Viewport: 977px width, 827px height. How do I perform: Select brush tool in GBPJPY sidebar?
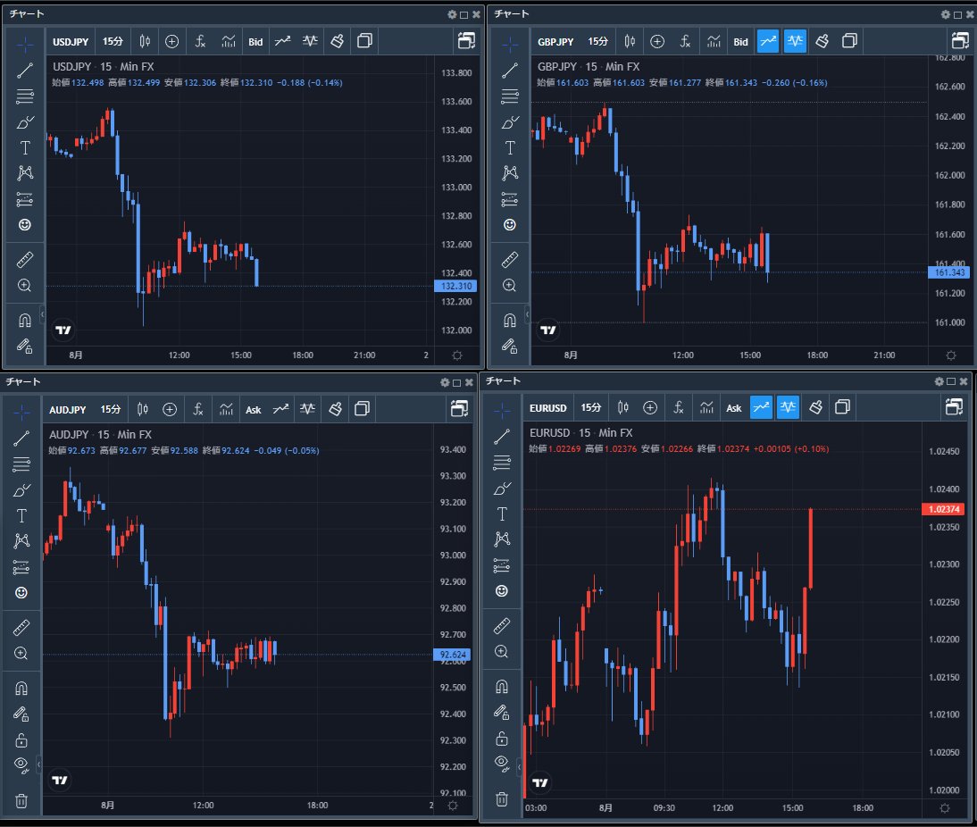(510, 122)
